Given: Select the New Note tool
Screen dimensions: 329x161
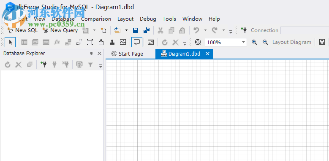Looking at the screenshot, I should tap(101, 42).
